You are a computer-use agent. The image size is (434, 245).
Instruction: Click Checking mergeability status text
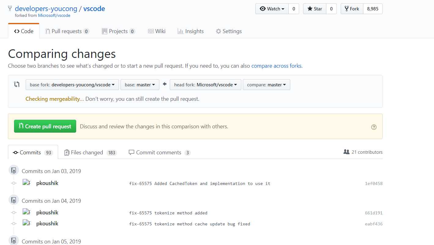pyautogui.click(x=55, y=99)
